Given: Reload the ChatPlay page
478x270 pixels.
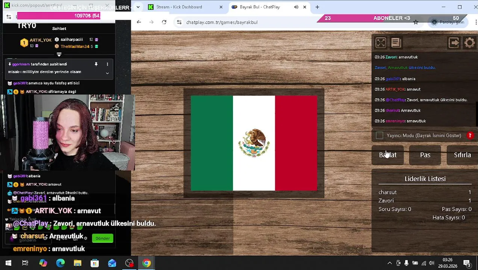Looking at the screenshot, I should coord(164,22).
